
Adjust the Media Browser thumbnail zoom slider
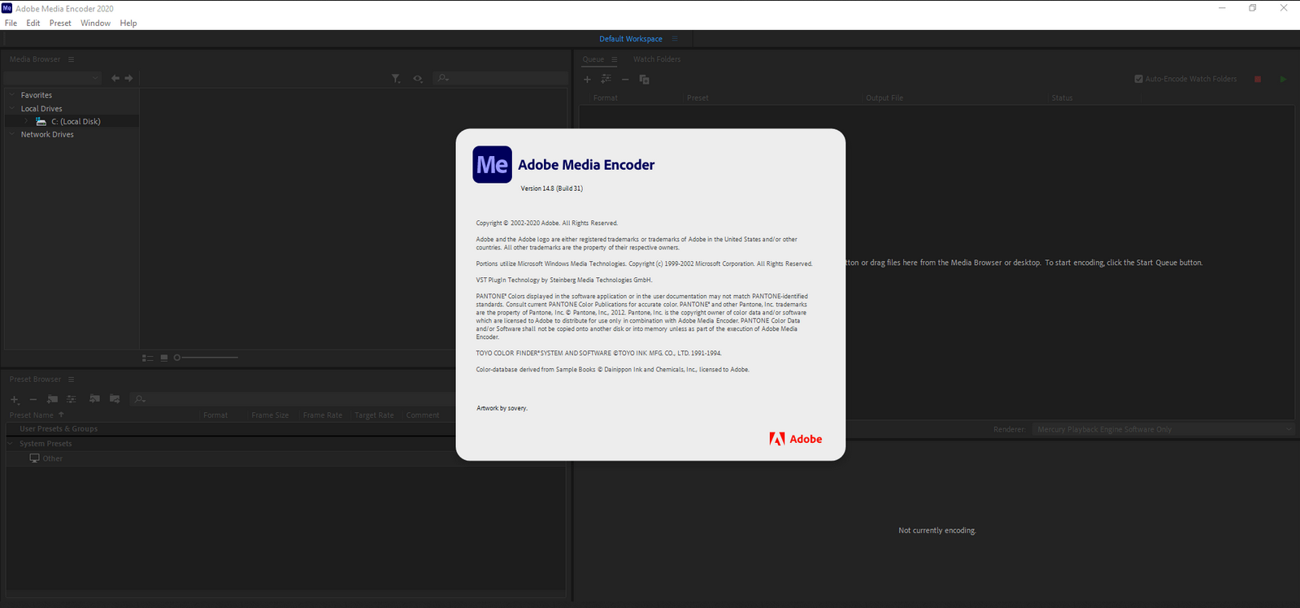click(x=206, y=358)
